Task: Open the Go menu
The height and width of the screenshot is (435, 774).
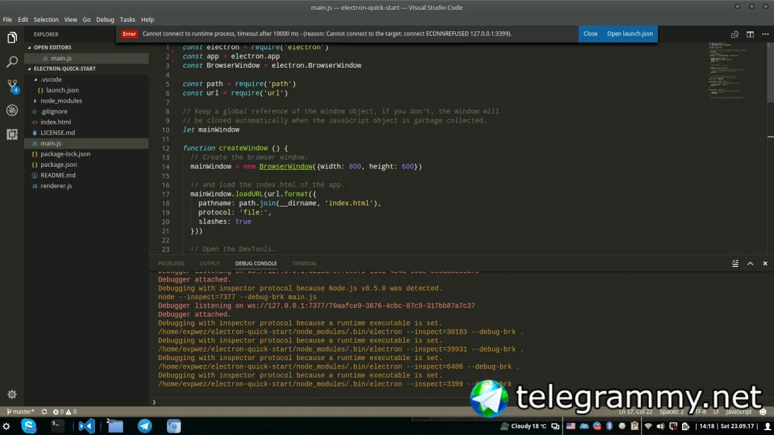Action: pos(86,19)
